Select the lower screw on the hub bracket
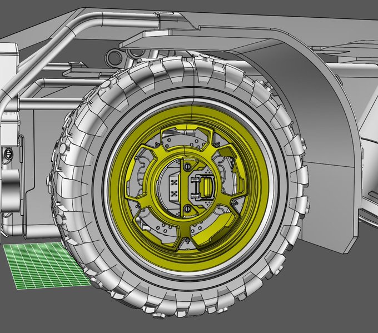The image size is (378, 333). (x=187, y=209)
